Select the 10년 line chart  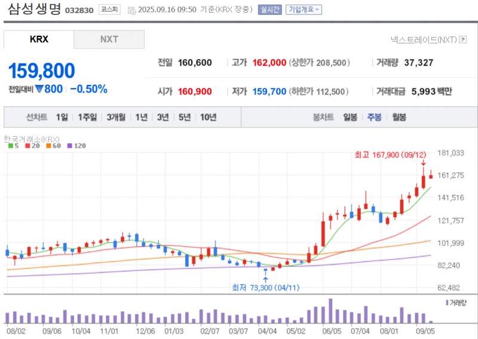[208, 117]
